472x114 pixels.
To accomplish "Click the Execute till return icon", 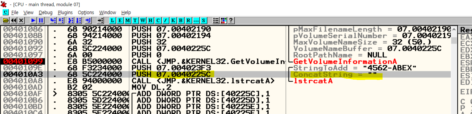I will coord(88,21).
